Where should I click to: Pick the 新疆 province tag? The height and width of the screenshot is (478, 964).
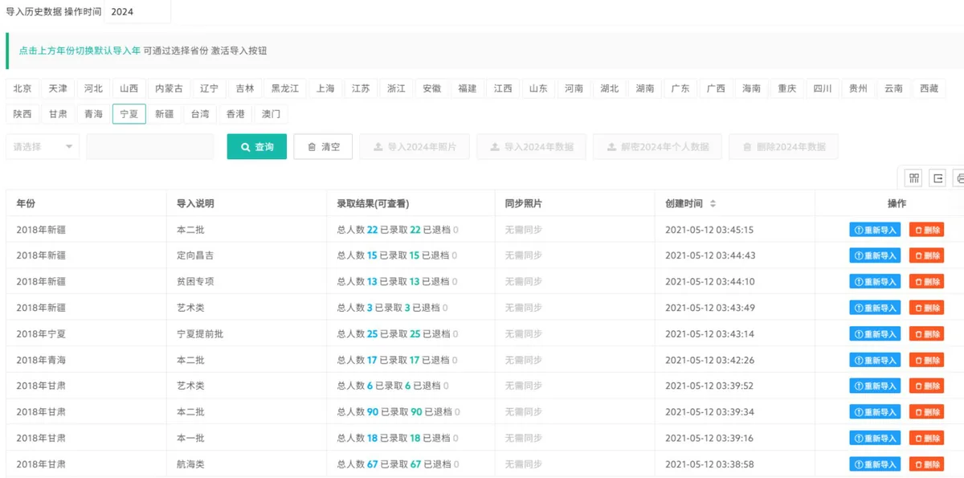(164, 114)
